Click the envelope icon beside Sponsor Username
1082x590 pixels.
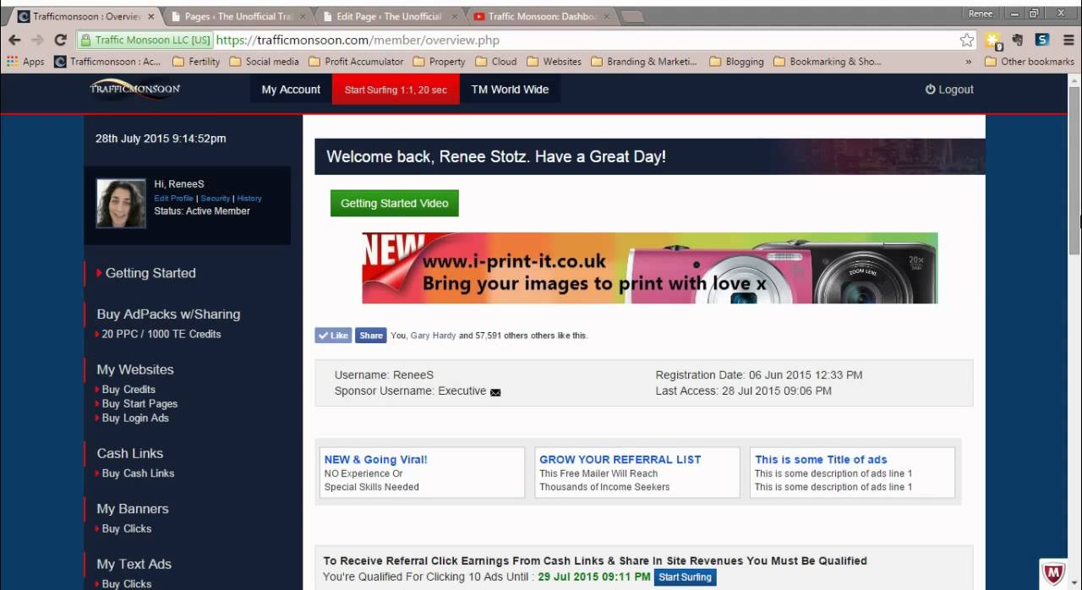(x=495, y=392)
